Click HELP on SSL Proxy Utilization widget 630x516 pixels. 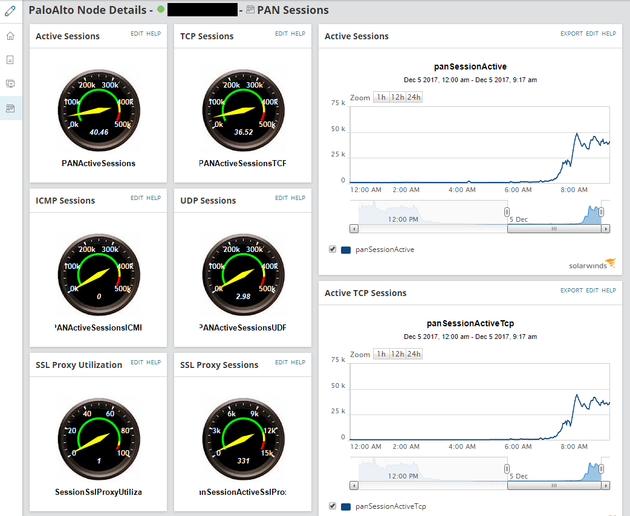coord(154,362)
